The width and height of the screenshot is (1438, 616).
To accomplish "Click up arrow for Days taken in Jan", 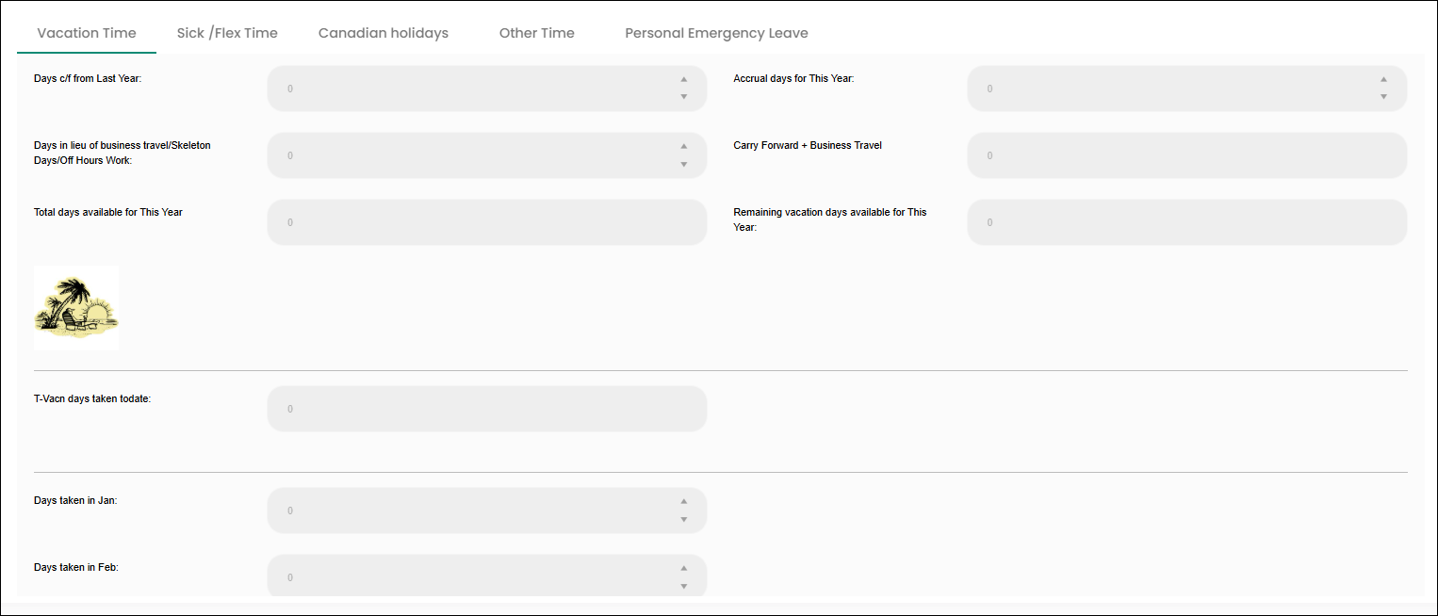I will (x=684, y=502).
